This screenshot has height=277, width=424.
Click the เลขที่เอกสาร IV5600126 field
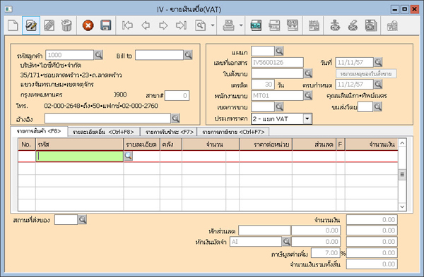tap(277, 62)
